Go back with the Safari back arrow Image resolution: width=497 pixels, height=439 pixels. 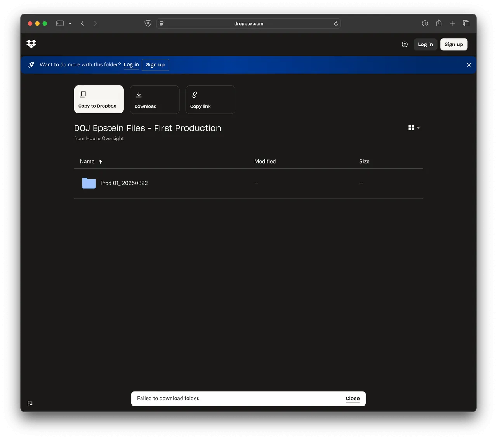point(82,23)
